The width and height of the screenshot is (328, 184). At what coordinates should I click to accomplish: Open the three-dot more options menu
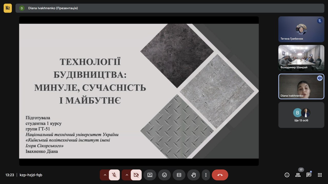tap(206, 175)
